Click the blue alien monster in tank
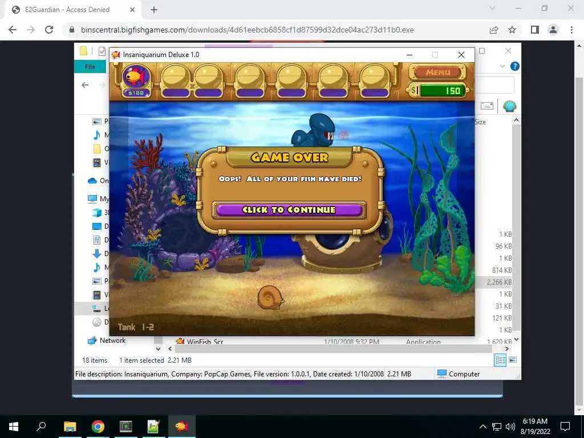 click(314, 131)
